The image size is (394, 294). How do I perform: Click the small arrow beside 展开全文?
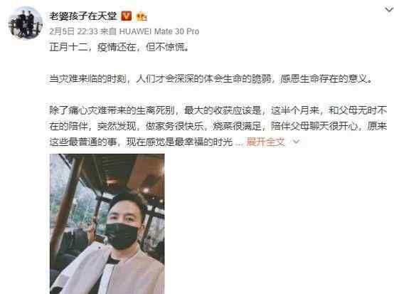pyautogui.click(x=296, y=142)
